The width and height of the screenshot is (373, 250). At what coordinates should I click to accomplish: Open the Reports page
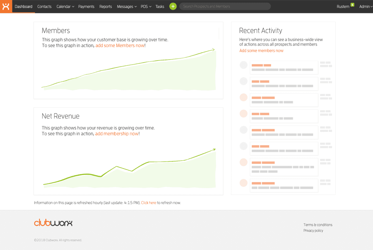point(106,6)
